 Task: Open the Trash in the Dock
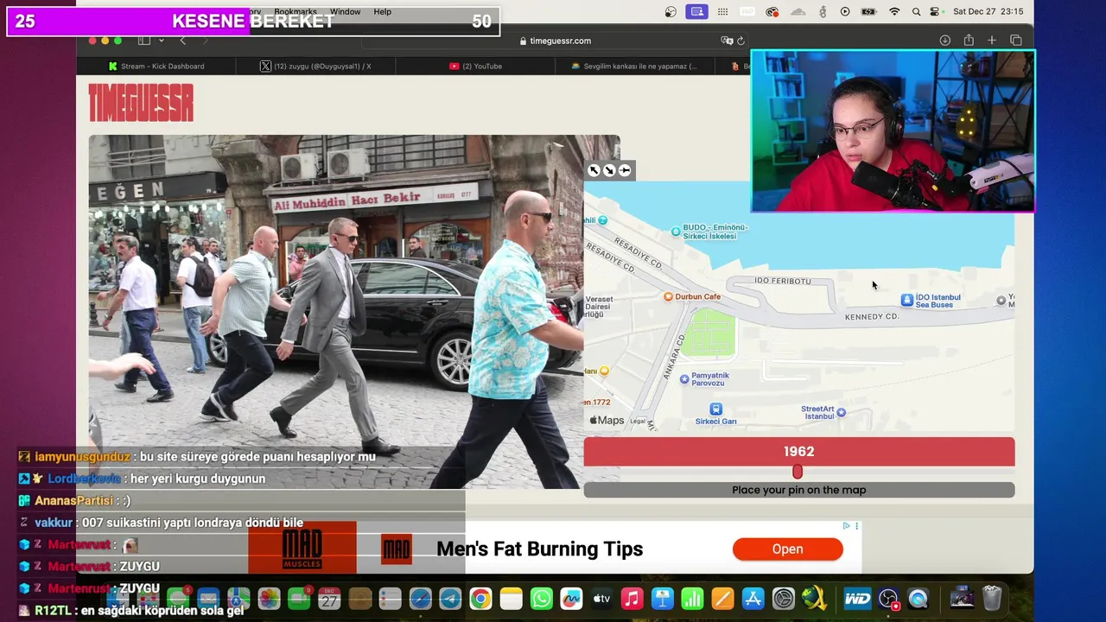click(992, 598)
